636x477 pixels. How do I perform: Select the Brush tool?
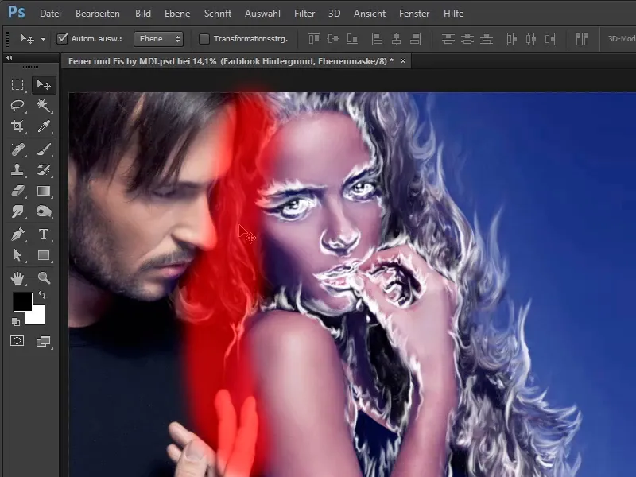44,149
